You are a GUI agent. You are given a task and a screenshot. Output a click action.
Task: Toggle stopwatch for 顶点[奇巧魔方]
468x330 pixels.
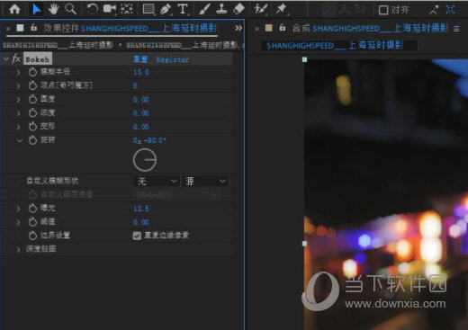32,85
